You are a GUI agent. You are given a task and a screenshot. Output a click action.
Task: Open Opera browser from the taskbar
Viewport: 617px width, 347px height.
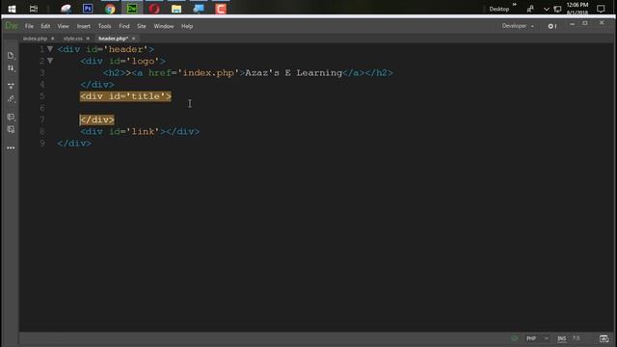point(154,9)
